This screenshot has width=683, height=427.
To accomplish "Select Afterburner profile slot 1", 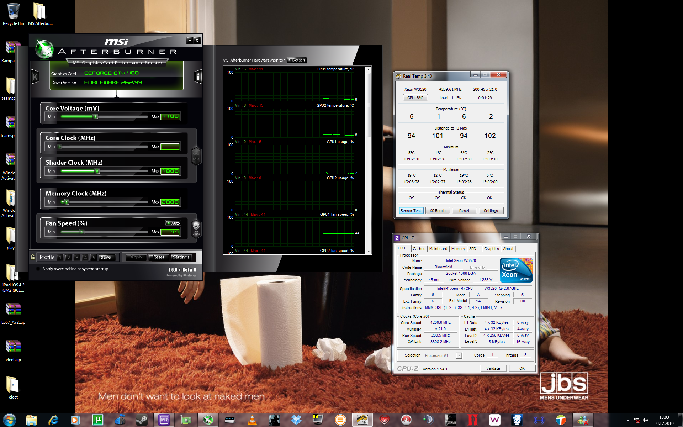I will 60,257.
